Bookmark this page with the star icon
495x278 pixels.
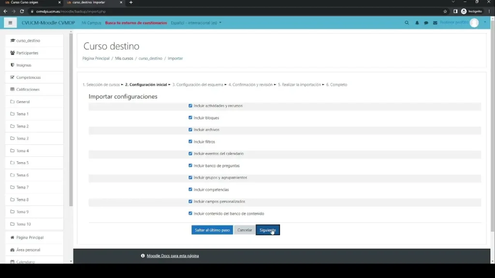(445, 11)
